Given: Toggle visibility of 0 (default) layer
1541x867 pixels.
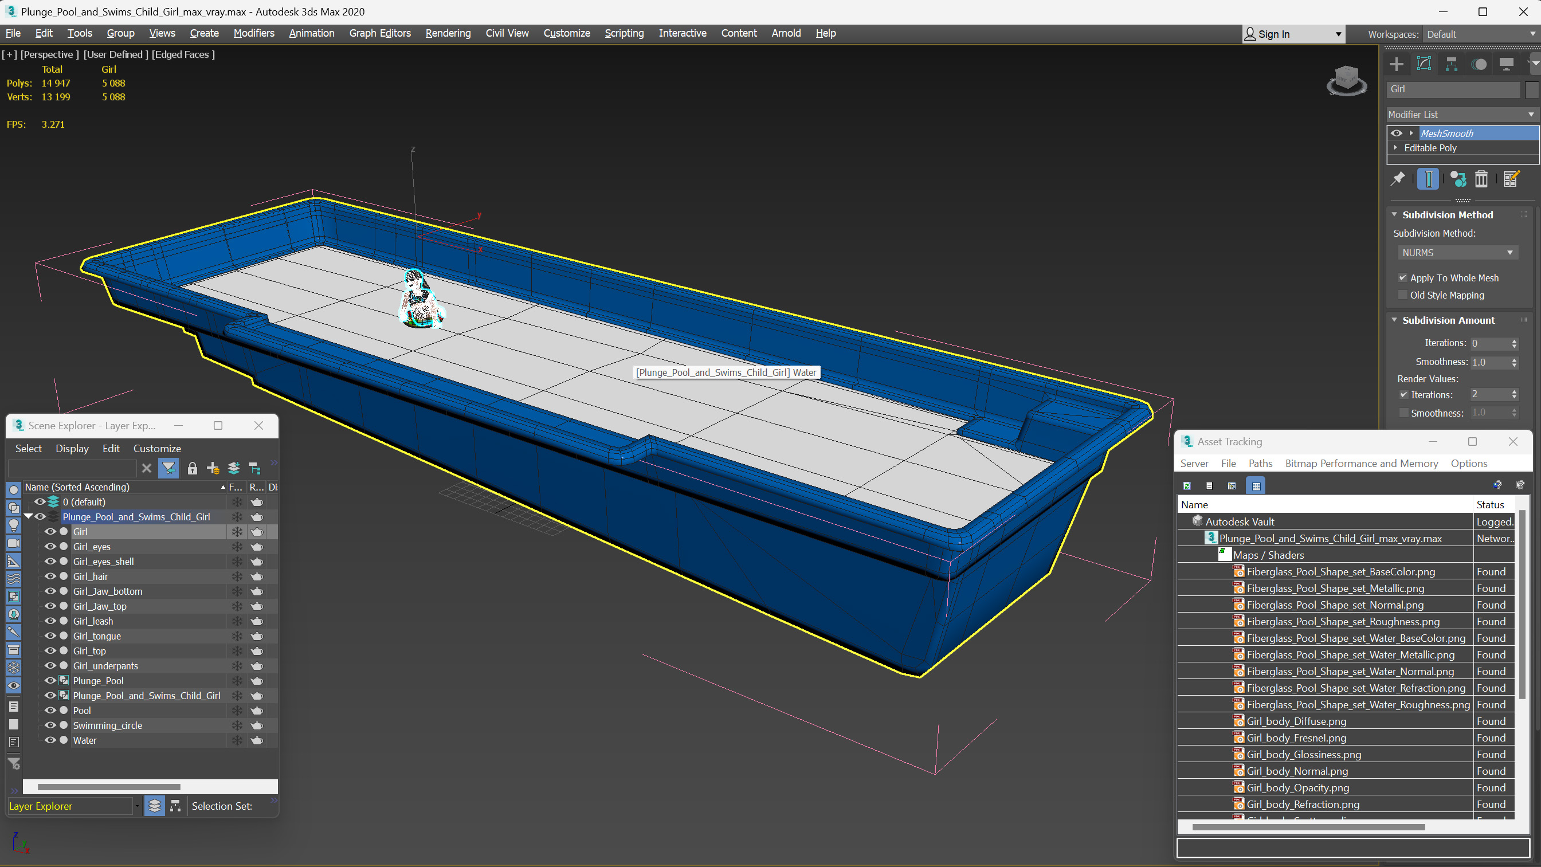Looking at the screenshot, I should 40,501.
